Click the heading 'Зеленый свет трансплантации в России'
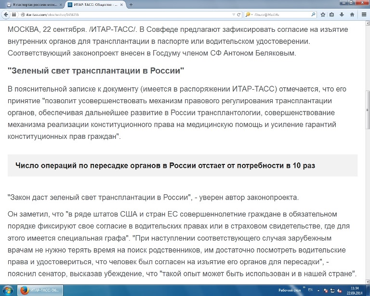This screenshot has height=296, width=370. (x=96, y=70)
